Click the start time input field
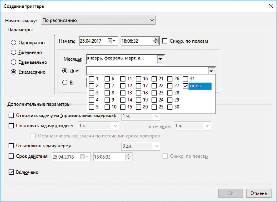The height and width of the screenshot is (202, 277). (136, 41)
